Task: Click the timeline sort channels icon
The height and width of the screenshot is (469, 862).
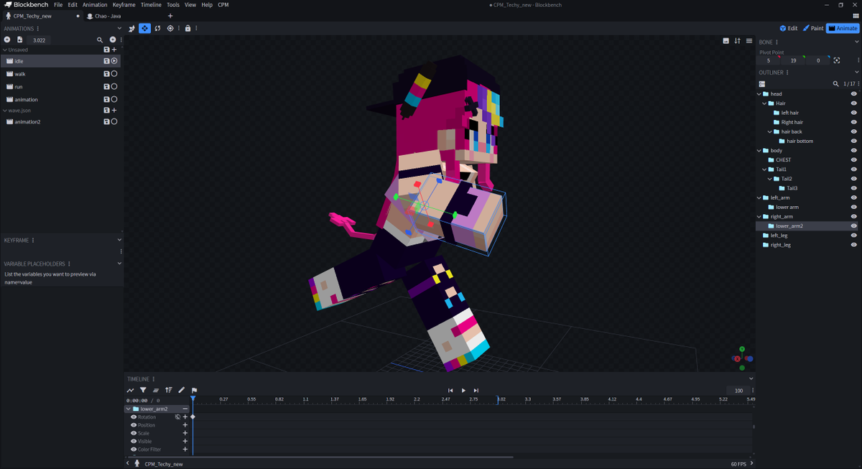Action: [169, 390]
